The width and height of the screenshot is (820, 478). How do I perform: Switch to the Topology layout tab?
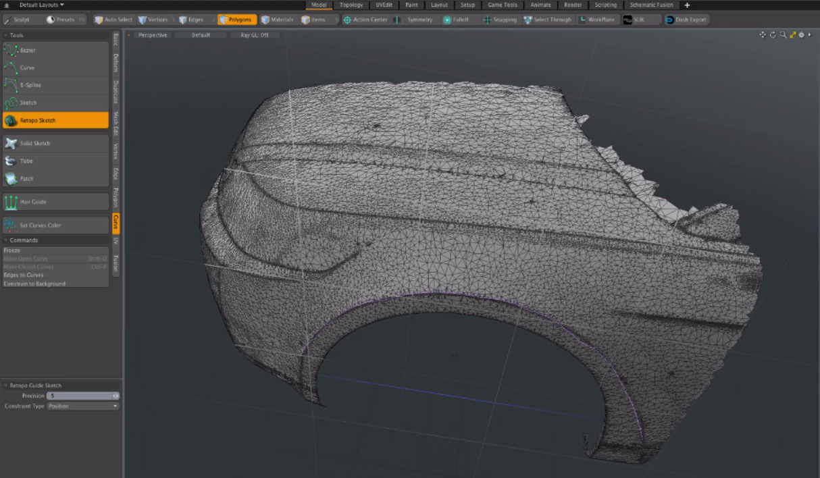(351, 5)
